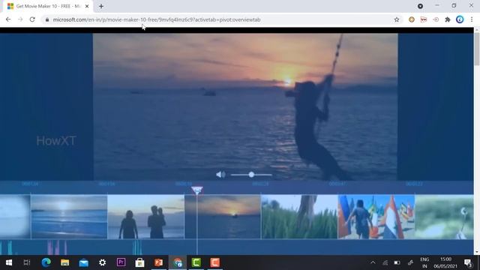Click the timeline playhead marker
The height and width of the screenshot is (270, 480).
point(196,190)
